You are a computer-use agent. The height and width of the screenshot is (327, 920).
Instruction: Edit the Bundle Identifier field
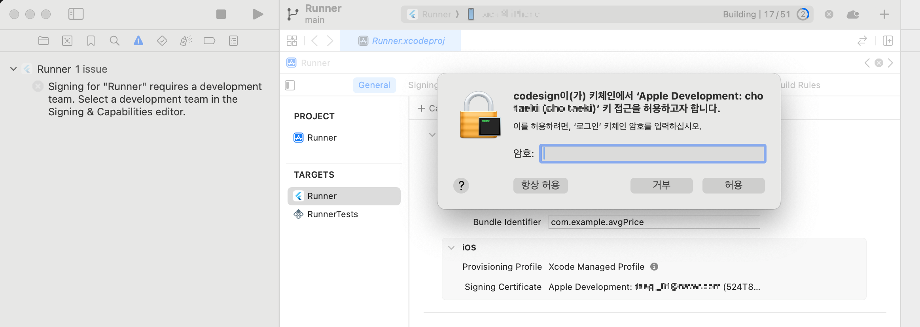pos(654,222)
